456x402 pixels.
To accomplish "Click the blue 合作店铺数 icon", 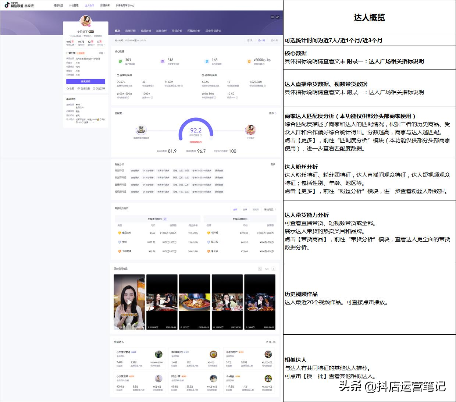I will coord(207,61).
